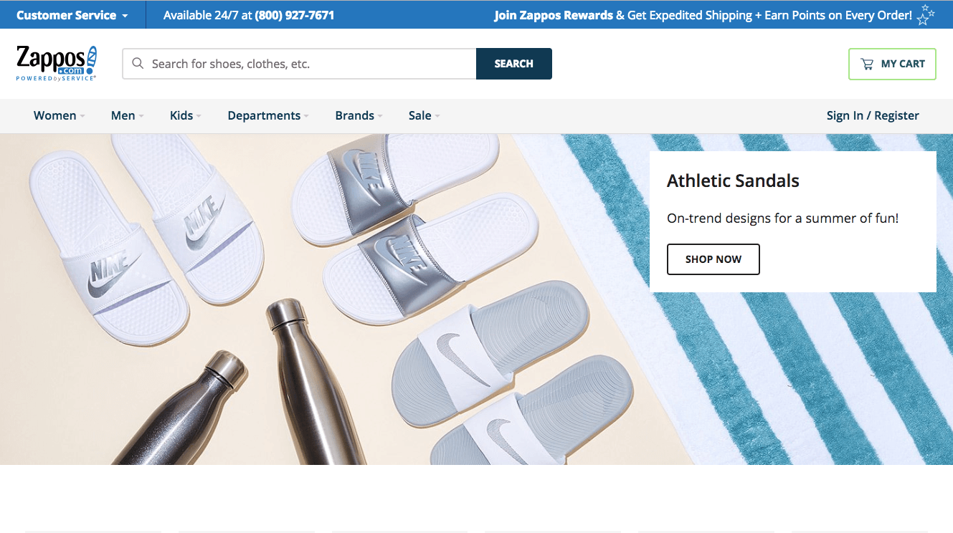Expand the Sale dropdown arrow
Screen dimensions: 953x533
[440, 116]
